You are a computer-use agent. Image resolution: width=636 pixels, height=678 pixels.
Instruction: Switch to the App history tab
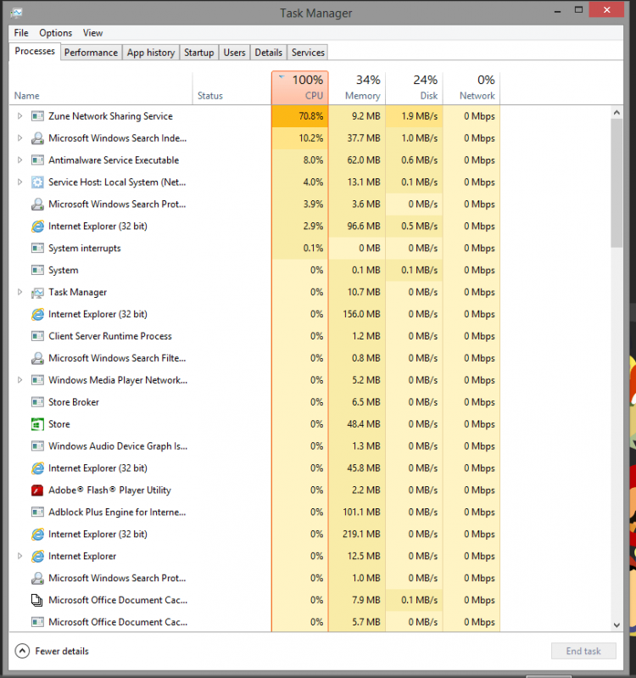[151, 53]
